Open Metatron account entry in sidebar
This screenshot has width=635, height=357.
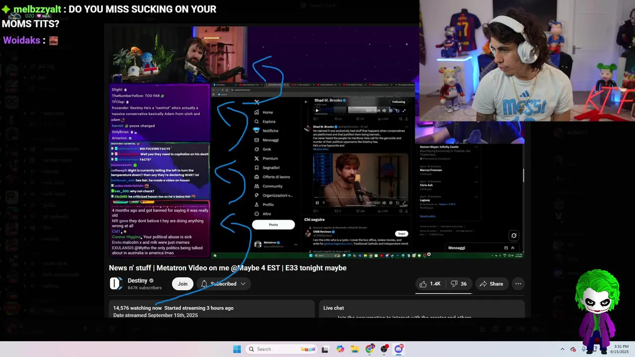pos(276,244)
